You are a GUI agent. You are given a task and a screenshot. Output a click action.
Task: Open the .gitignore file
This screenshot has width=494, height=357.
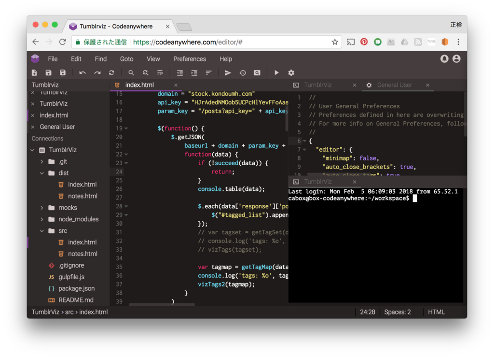(71, 266)
